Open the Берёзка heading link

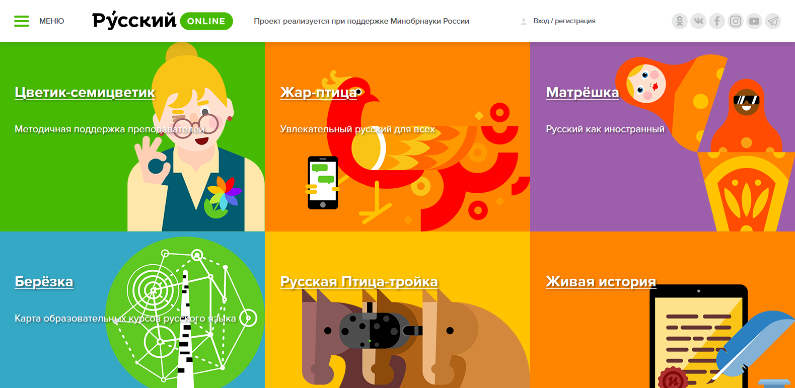point(44,282)
